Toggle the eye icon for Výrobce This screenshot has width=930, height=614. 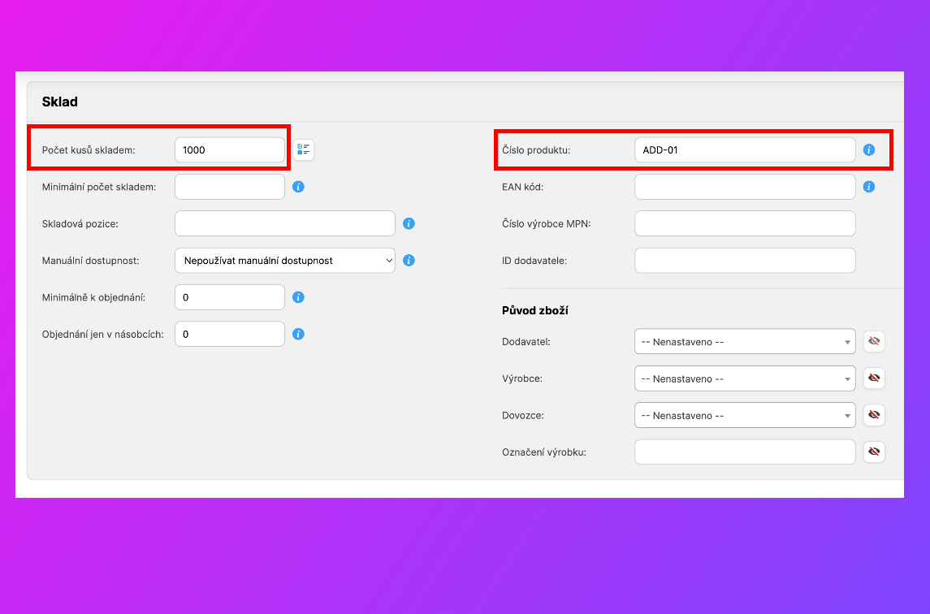pyautogui.click(x=874, y=378)
